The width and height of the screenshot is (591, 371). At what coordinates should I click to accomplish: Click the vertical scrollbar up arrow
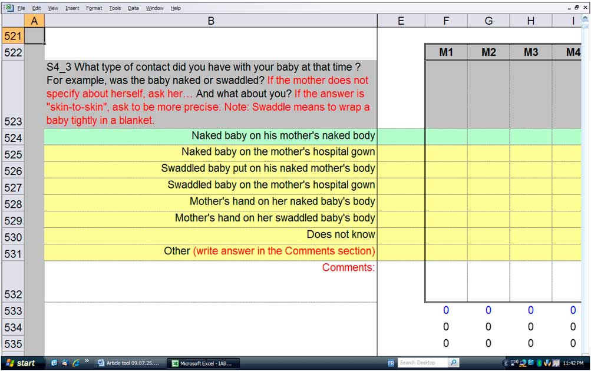(585, 20)
